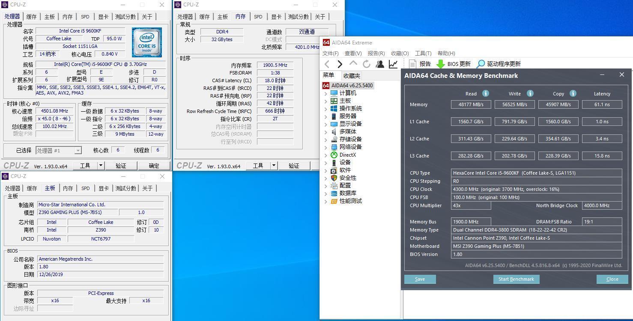Switch to 缓存 tab in processor CPU-Z
Viewport: 633px width, 321px height.
click(31, 17)
